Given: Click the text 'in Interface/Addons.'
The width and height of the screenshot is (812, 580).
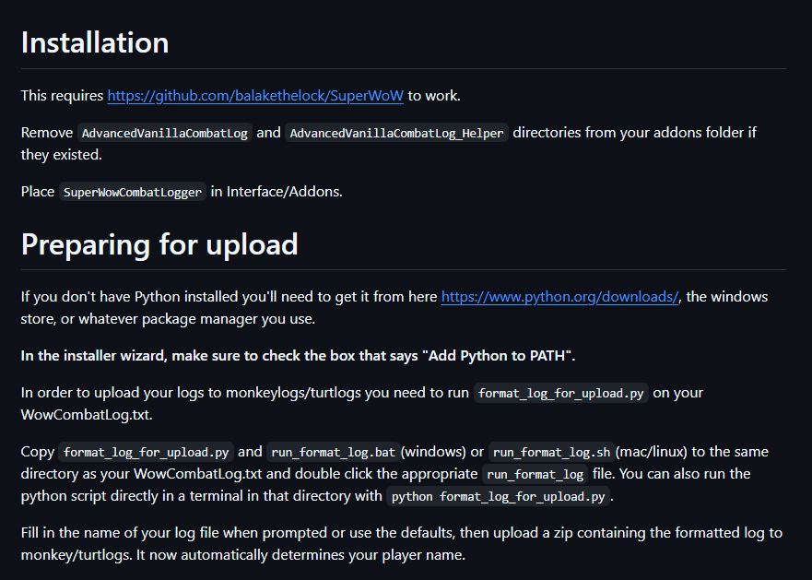Looking at the screenshot, I should coord(277,192).
